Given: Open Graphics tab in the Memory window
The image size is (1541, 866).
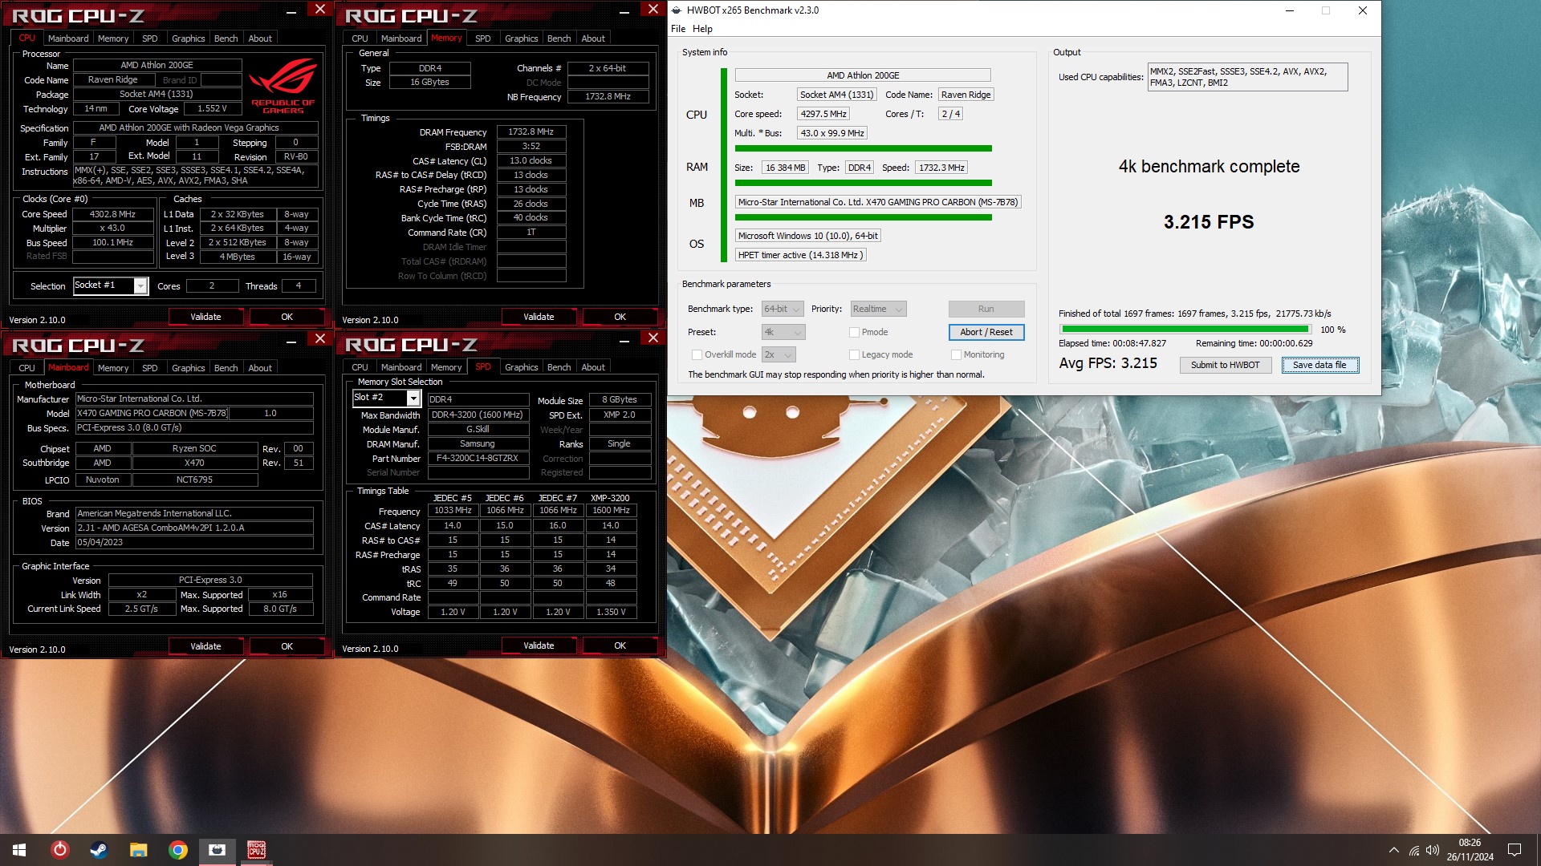Looking at the screenshot, I should pos(521,38).
